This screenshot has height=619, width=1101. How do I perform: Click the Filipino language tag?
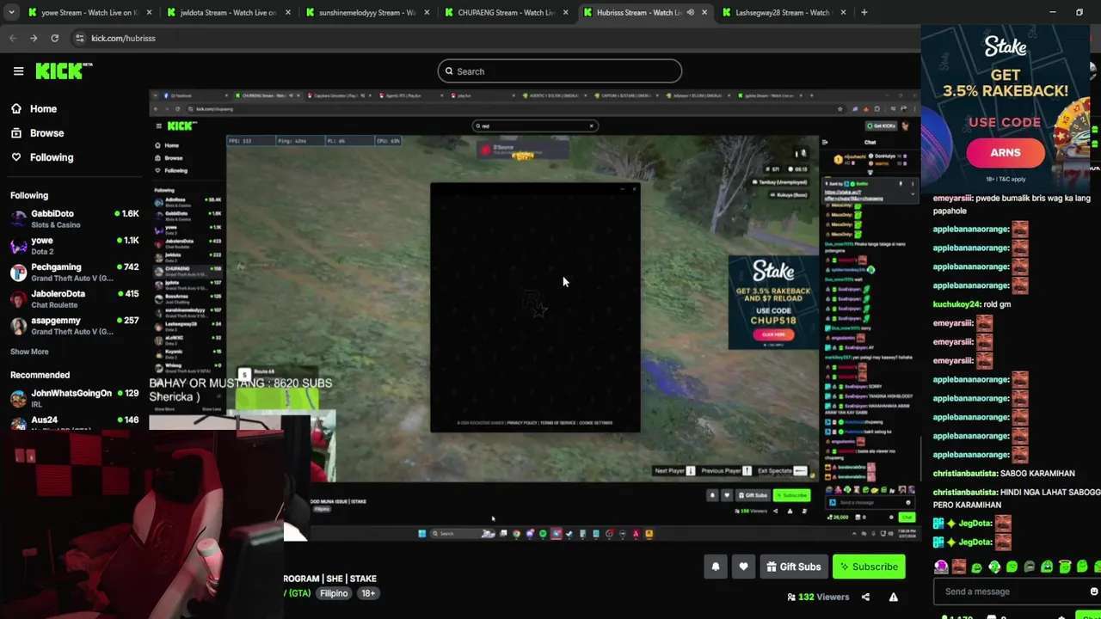point(334,593)
